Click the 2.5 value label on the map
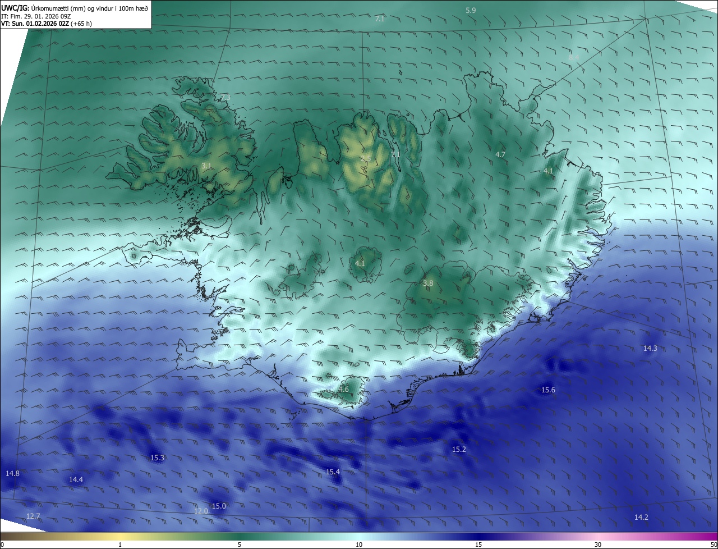 click(x=366, y=159)
